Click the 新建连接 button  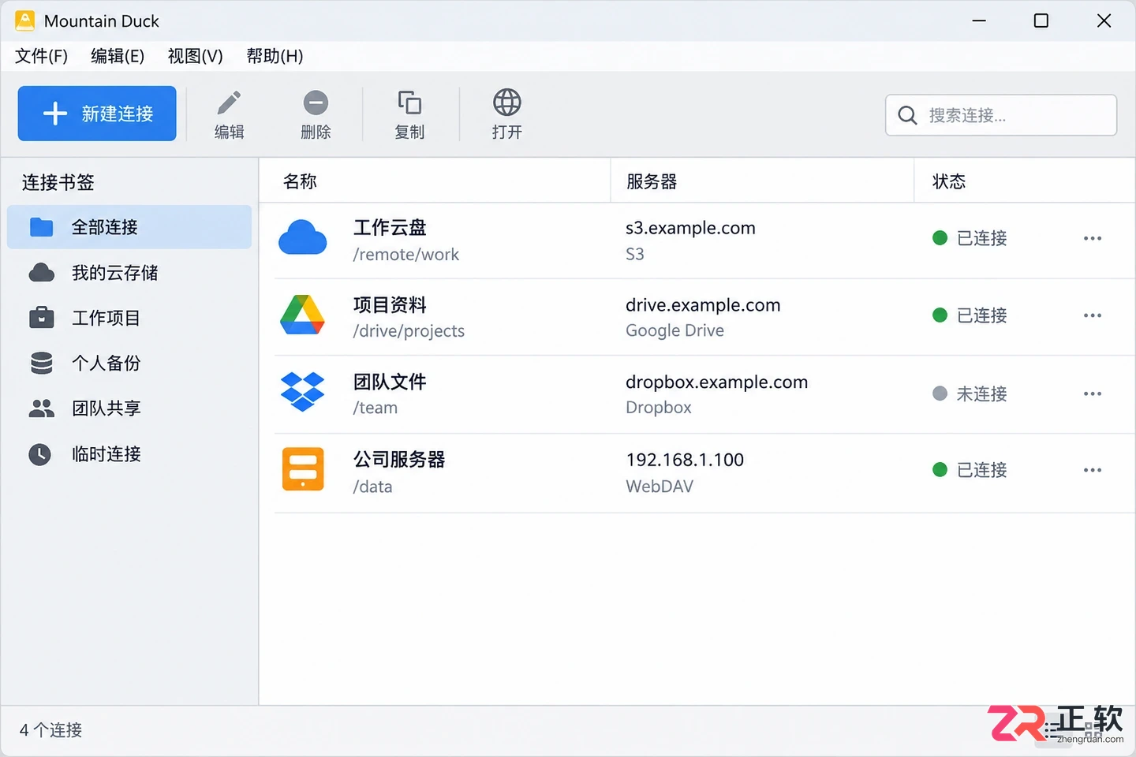97,114
